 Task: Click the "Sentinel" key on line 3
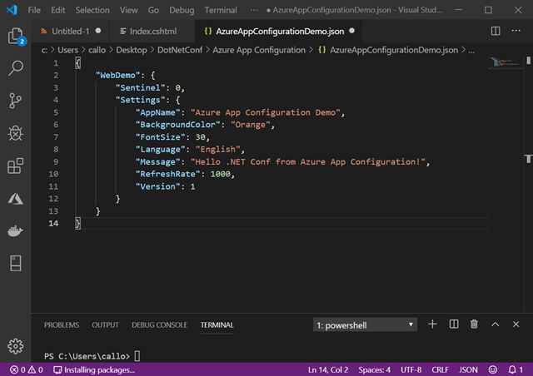point(141,87)
